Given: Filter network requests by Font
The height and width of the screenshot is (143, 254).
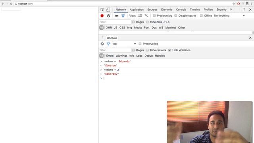Looking at the screenshot, I should pos(146,27).
